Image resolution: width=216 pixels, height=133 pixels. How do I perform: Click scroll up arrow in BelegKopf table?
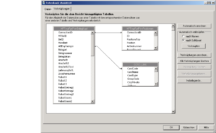coord(93,33)
